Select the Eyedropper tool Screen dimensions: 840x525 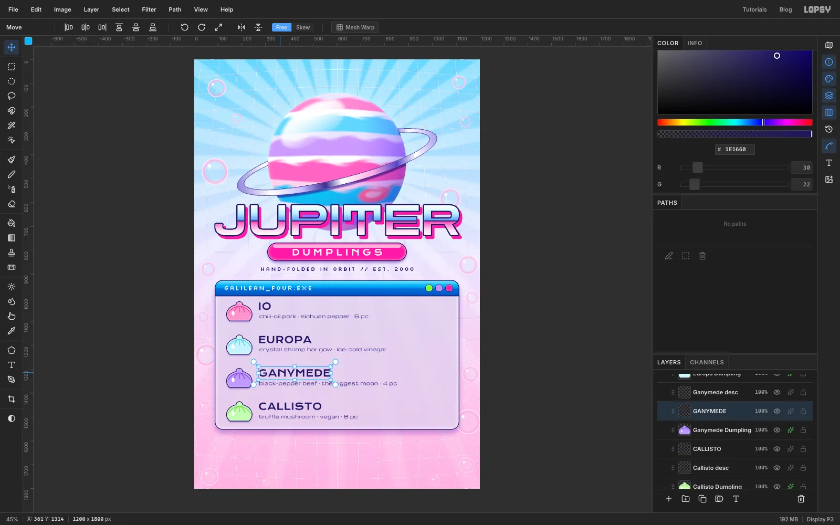pyautogui.click(x=12, y=331)
